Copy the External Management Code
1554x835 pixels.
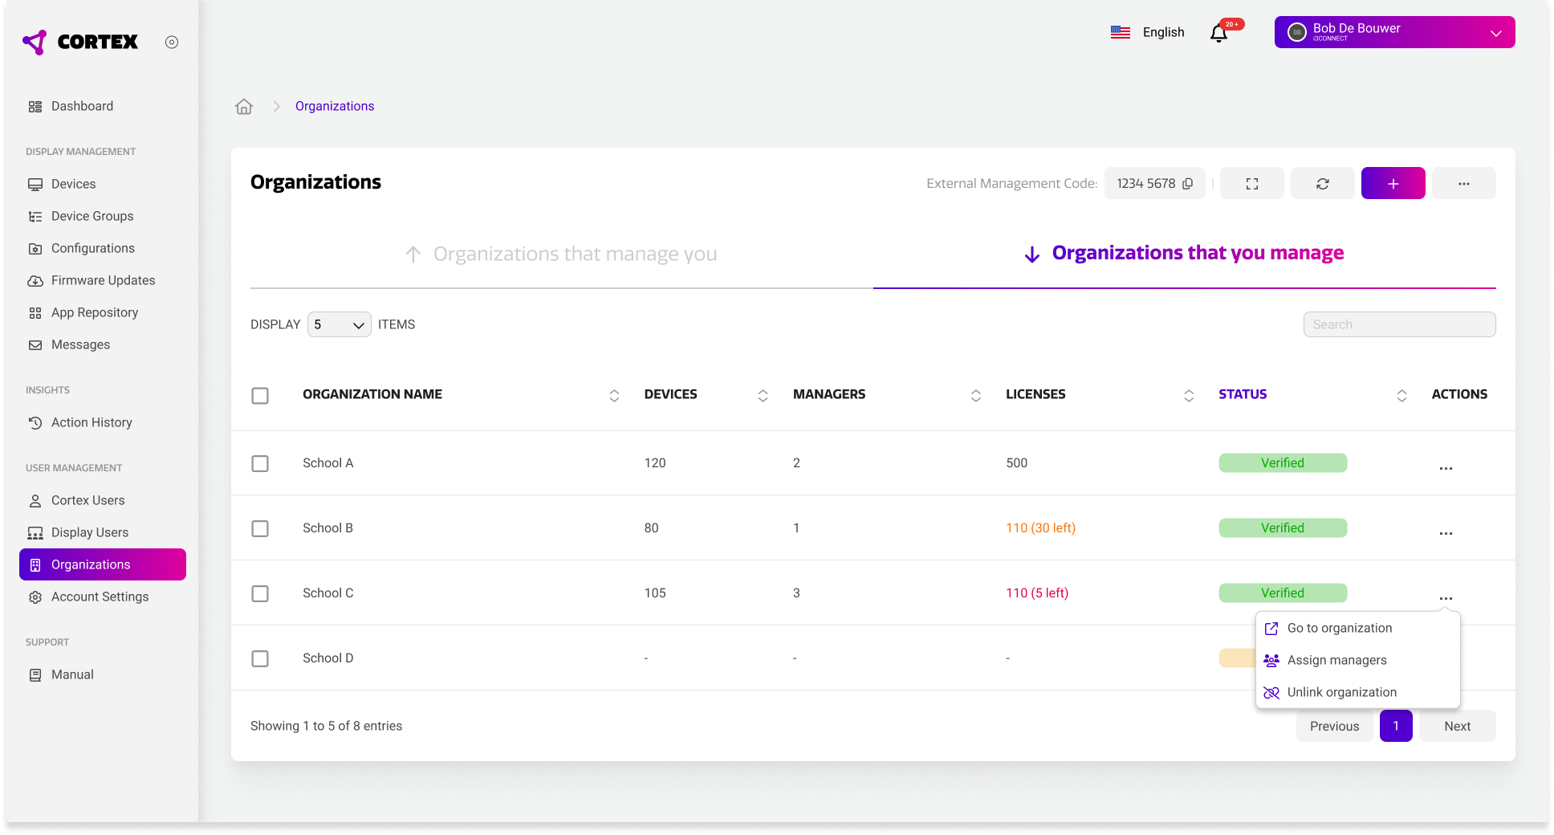tap(1189, 183)
